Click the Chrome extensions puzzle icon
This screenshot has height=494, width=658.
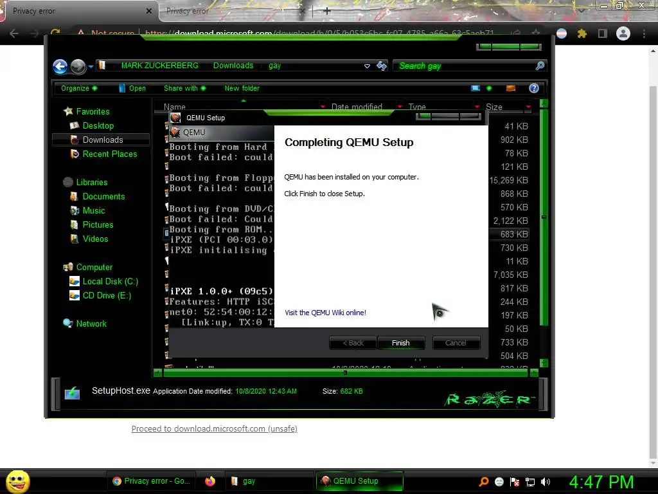(x=582, y=33)
